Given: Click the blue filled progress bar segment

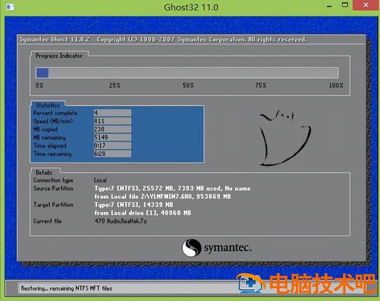Looking at the screenshot, I should 42,73.
